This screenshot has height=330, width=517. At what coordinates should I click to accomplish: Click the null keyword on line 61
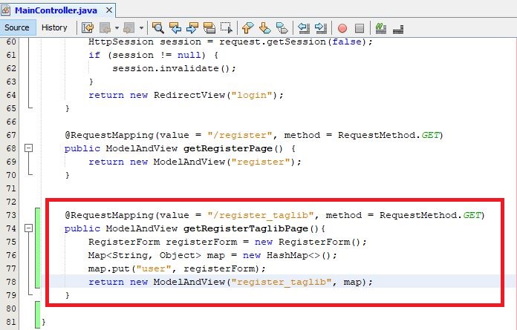click(189, 55)
